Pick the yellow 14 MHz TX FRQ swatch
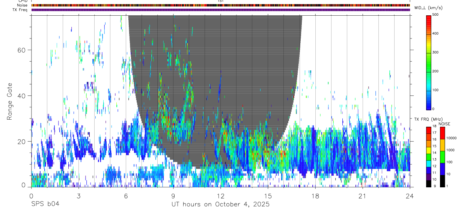The width and height of the screenshot is (461, 212). 429,150
